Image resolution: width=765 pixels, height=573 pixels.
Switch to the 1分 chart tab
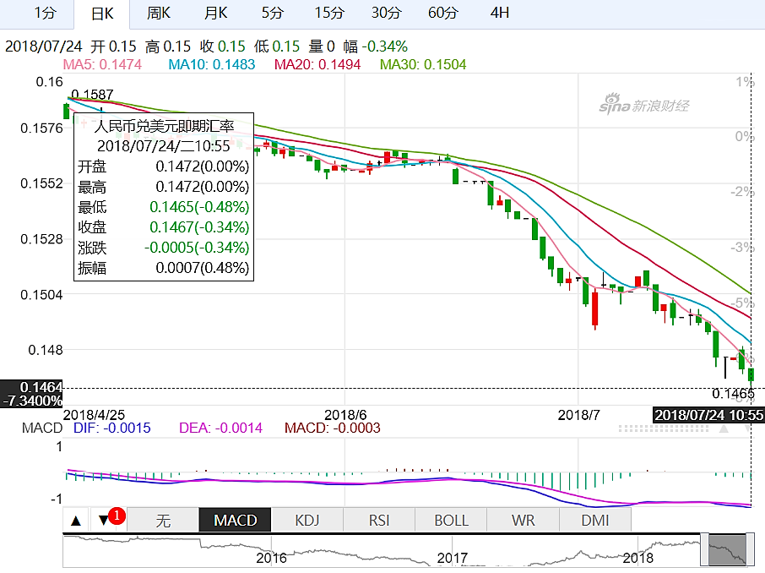45,13
